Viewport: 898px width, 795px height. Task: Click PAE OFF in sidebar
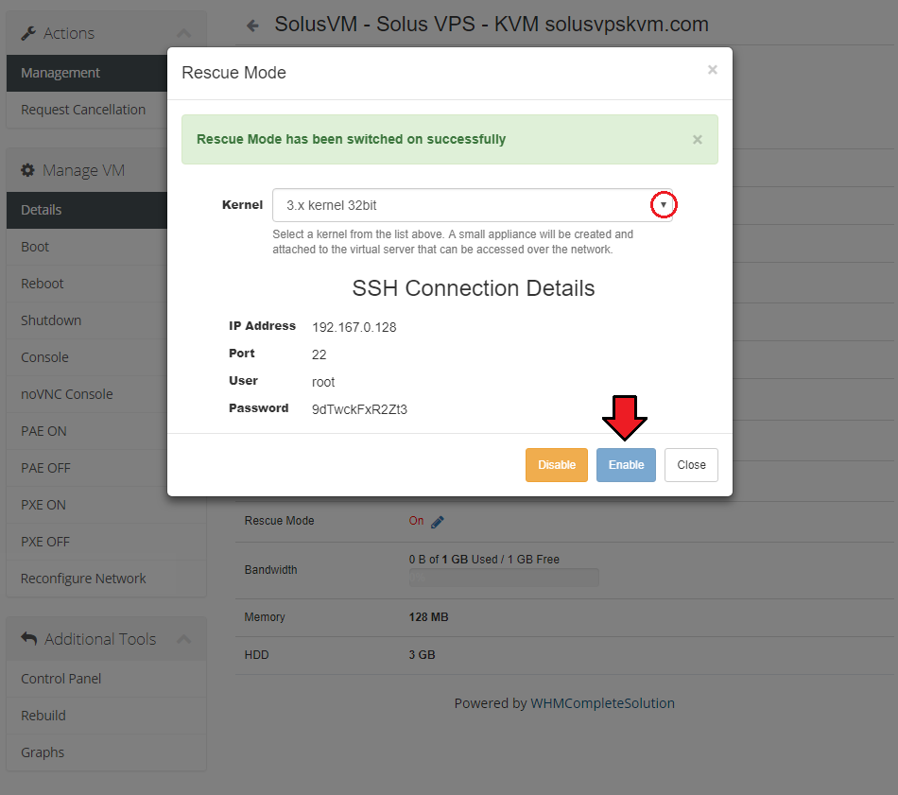tap(87, 469)
